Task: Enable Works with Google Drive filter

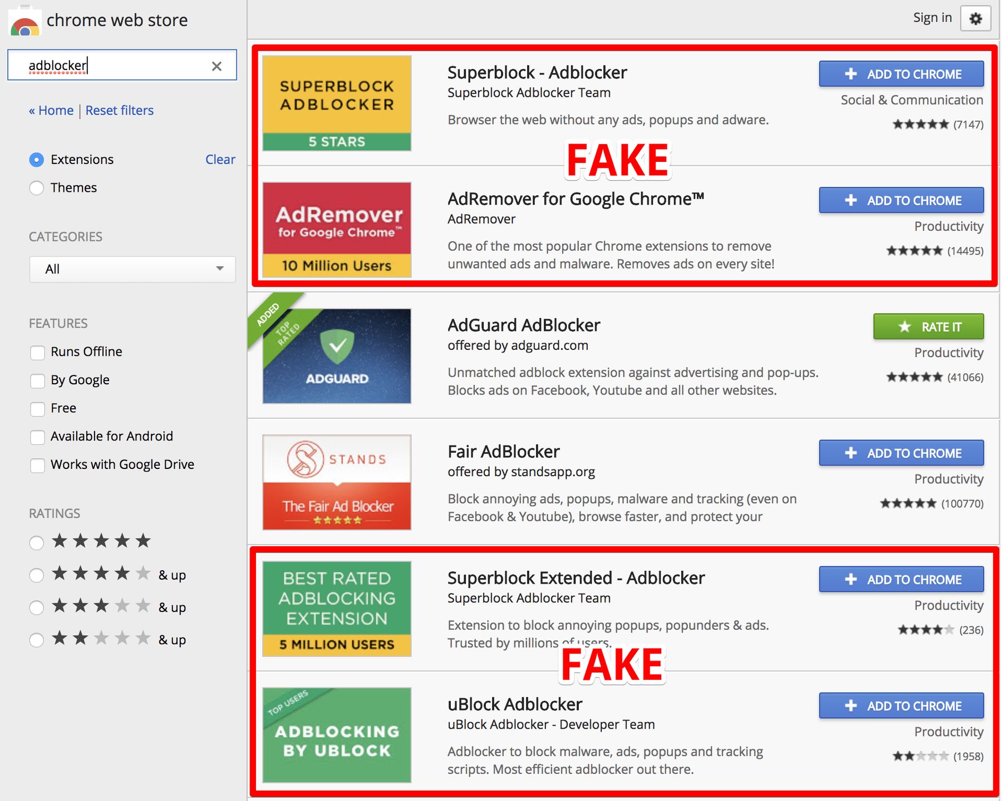Action: click(x=37, y=465)
